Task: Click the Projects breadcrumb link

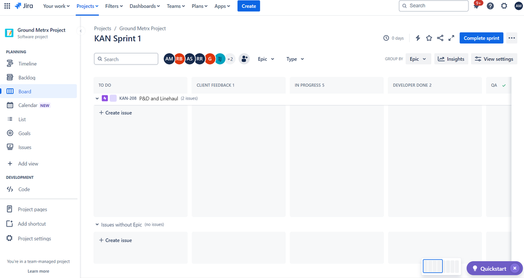Action: (102, 28)
